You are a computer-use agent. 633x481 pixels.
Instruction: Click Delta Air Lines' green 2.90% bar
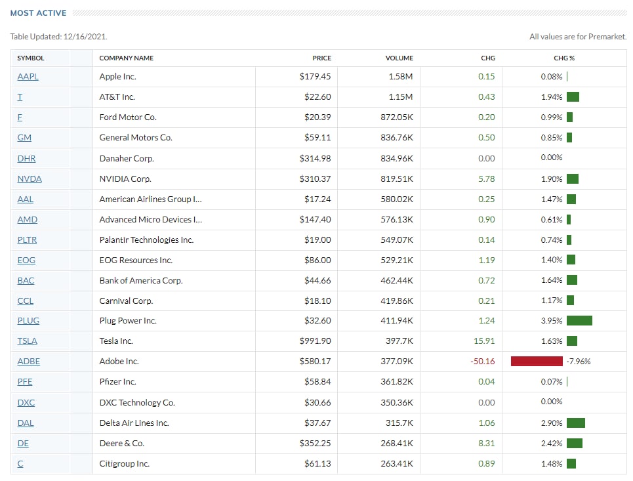tap(576, 423)
